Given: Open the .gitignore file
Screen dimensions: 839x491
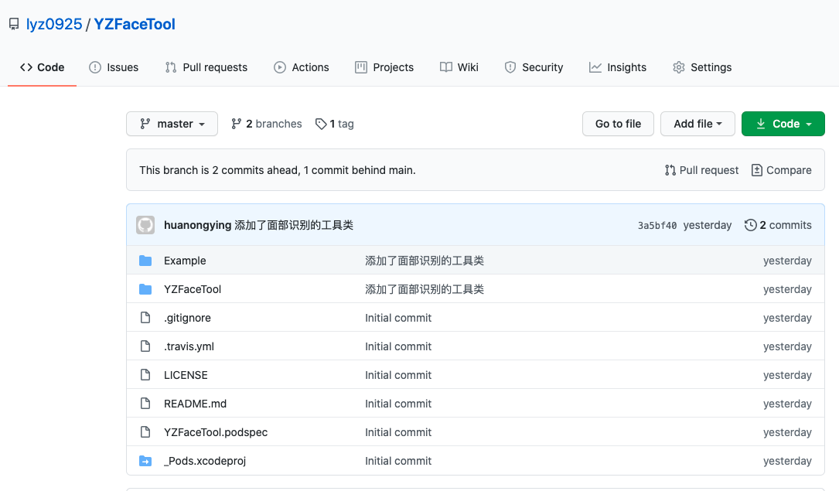Looking at the screenshot, I should (187, 318).
